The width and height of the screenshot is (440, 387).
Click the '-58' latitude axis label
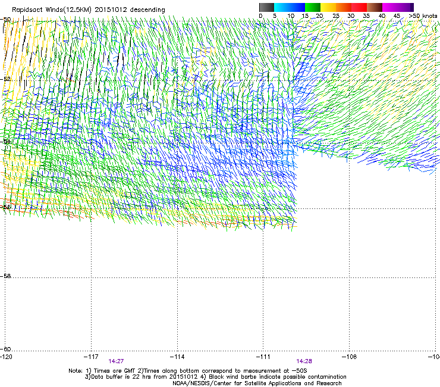[x=5, y=276]
